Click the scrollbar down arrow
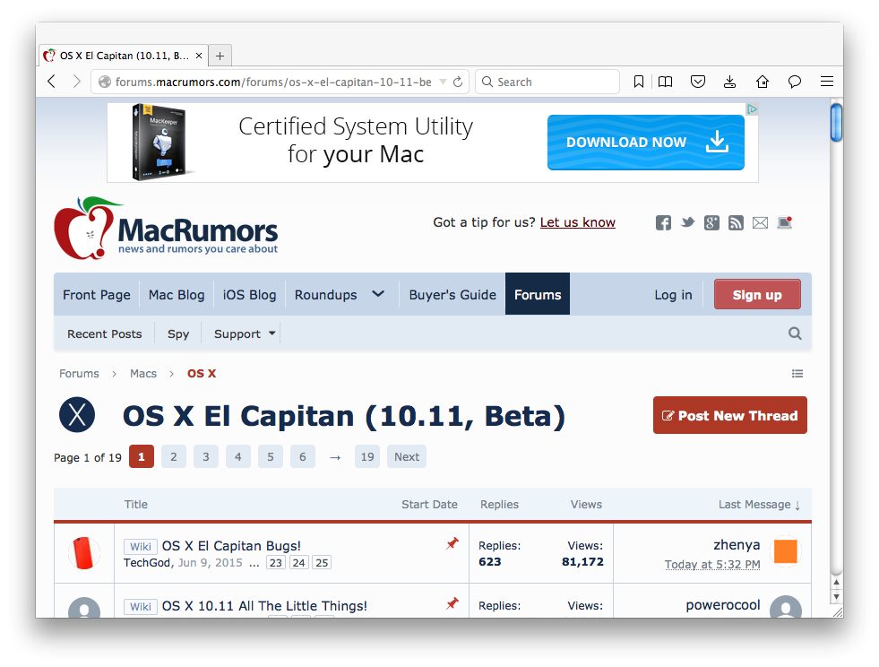The height and width of the screenshot is (667, 879). (836, 597)
